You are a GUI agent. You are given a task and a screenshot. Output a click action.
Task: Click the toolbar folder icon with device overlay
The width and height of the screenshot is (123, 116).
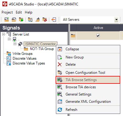click(30, 19)
